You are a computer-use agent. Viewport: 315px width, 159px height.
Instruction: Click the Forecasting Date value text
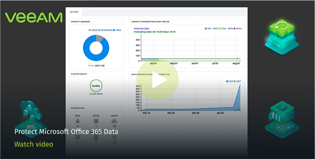pos(155,32)
